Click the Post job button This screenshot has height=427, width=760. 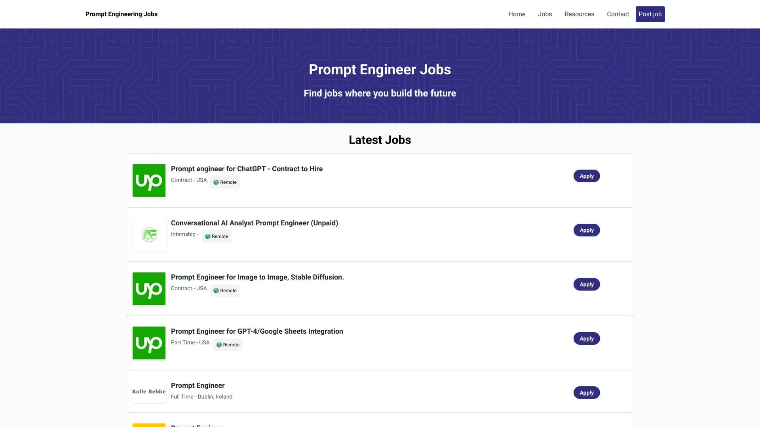click(650, 14)
